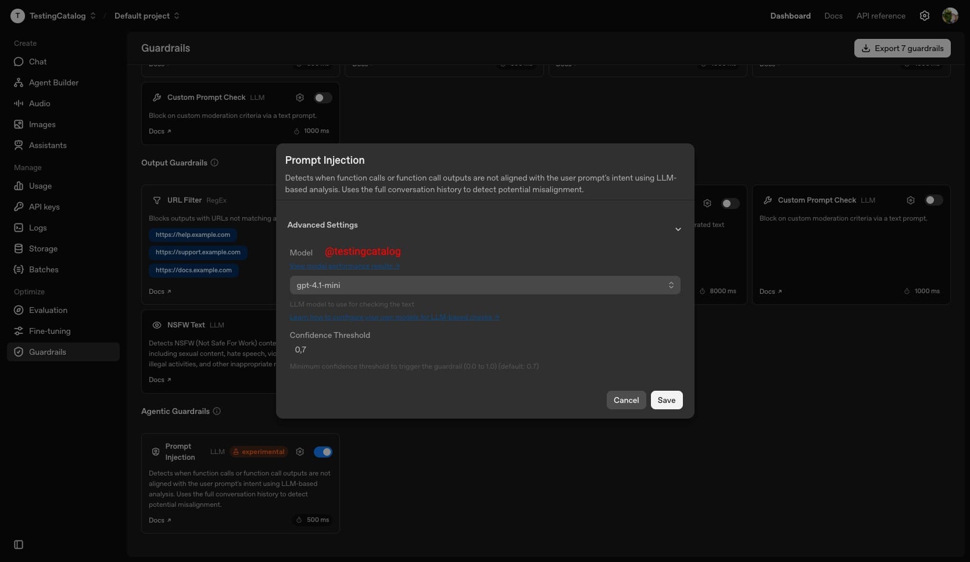This screenshot has height=562, width=970.
Task: Open Agent Builder from the sidebar
Action: (53, 82)
